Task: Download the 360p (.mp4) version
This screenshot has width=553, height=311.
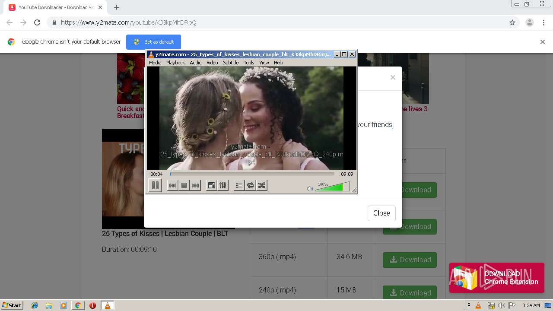Action: coord(410,260)
